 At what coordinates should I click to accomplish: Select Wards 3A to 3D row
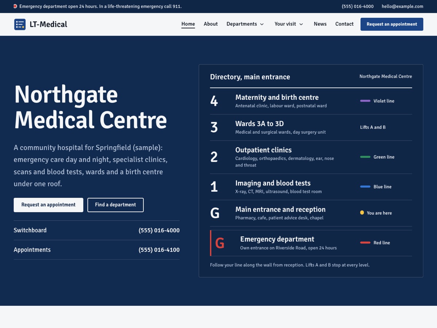coord(311,128)
